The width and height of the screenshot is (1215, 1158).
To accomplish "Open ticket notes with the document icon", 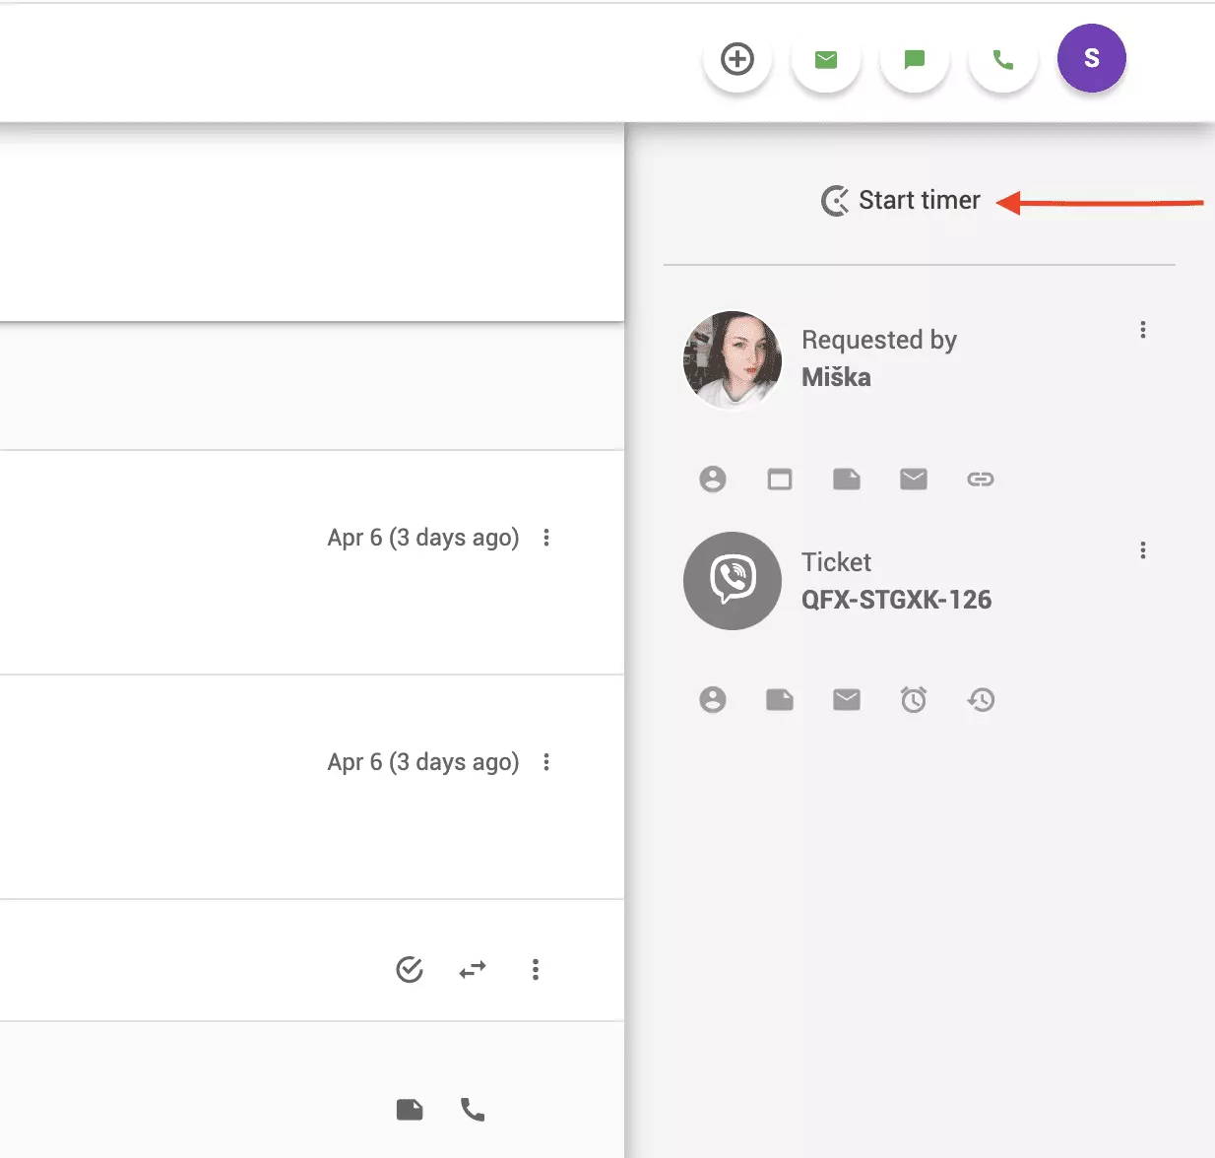I will (780, 700).
